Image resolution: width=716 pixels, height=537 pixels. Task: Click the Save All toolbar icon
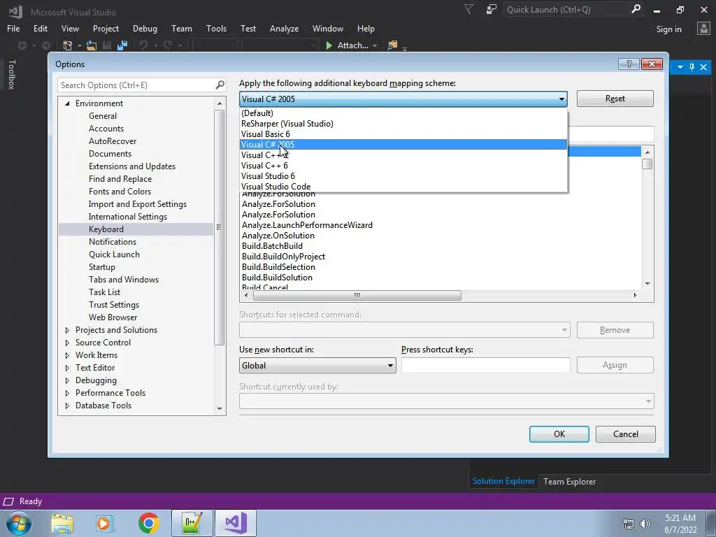pyautogui.click(x=122, y=45)
